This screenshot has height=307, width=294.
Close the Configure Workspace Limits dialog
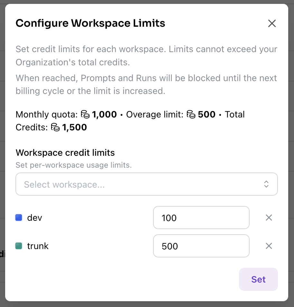coord(272,23)
